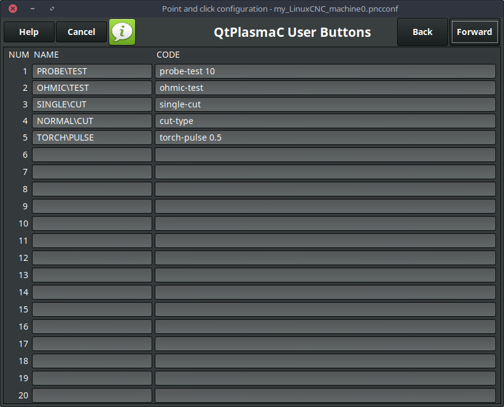Click the ohmic-test code field

[x=325, y=87]
